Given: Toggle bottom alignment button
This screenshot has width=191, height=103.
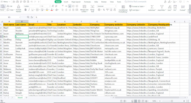Looking at the screenshot, I should pyautogui.click(x=70, y=6).
